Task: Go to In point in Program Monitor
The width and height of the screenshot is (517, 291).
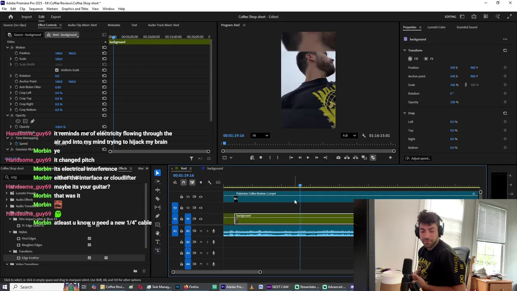Action: click(x=291, y=158)
